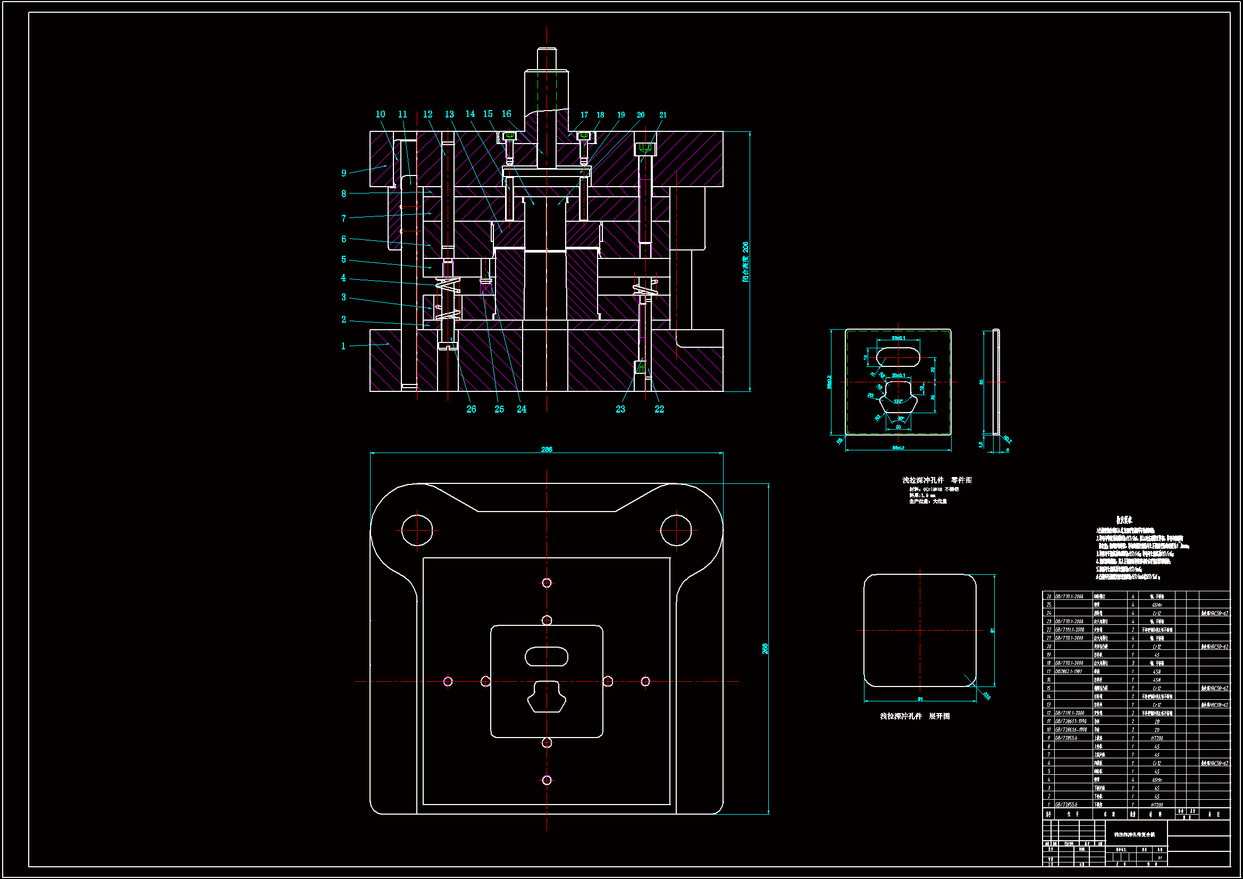Click GB/T2861.1-1990 standard cell in parts list
This screenshot has width=1243, height=879.
(x=1071, y=722)
